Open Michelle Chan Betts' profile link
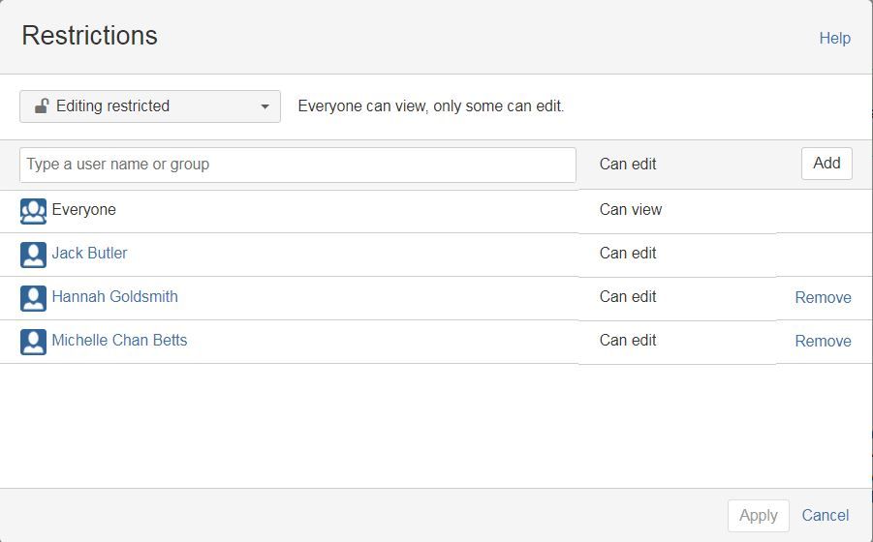873x542 pixels. [119, 341]
